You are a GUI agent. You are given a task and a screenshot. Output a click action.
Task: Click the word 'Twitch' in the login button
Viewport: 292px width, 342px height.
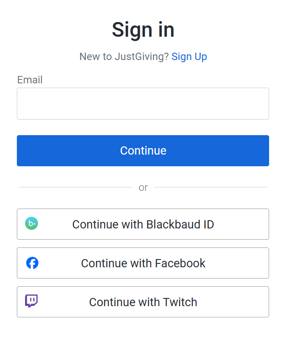click(x=180, y=302)
